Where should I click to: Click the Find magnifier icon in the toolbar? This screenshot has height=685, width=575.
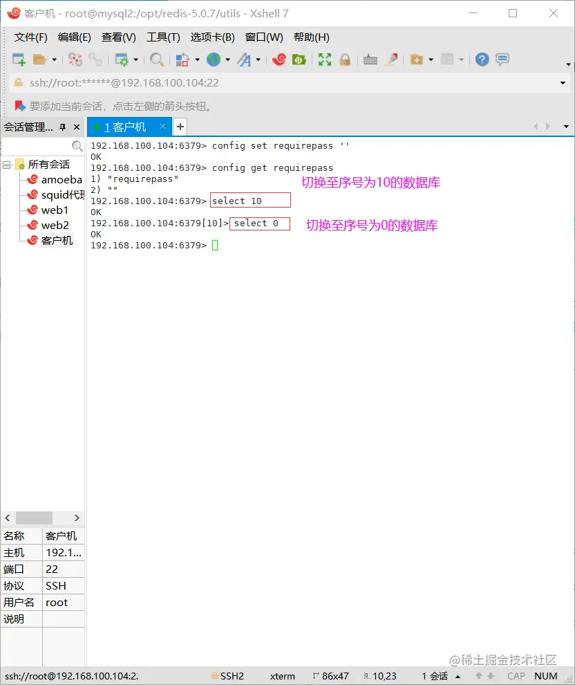coord(157,60)
